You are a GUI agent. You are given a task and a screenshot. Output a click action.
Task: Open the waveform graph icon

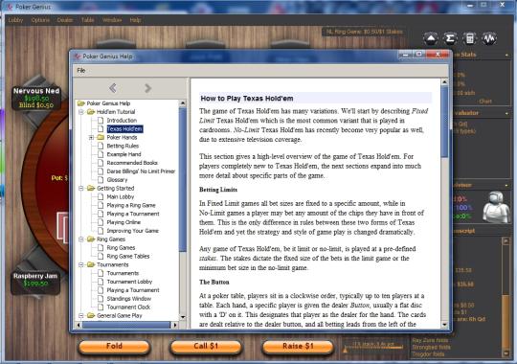[x=489, y=38]
